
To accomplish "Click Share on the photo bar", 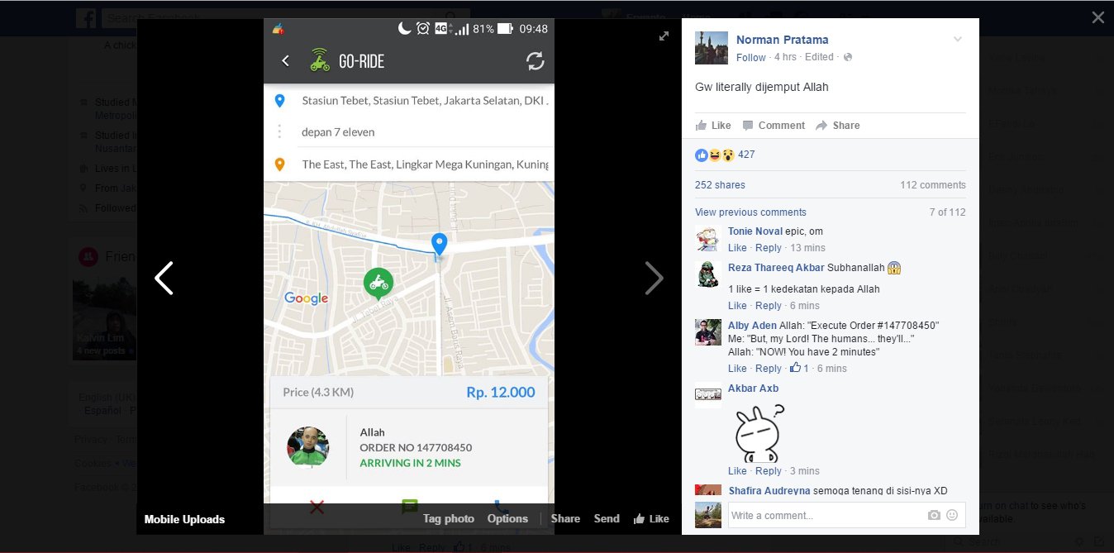I will [565, 519].
